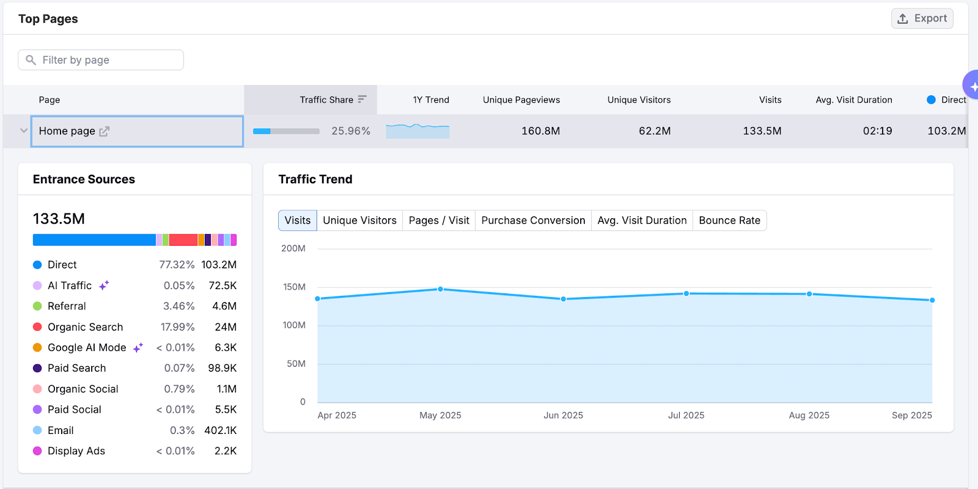The width and height of the screenshot is (978, 489).
Task: Click the blue Direct legend dot in header
Action: pos(931,100)
